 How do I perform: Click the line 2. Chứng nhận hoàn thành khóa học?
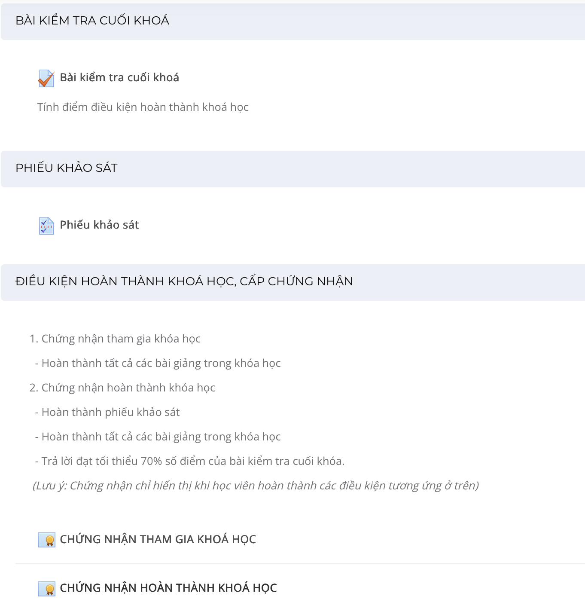[x=122, y=388]
